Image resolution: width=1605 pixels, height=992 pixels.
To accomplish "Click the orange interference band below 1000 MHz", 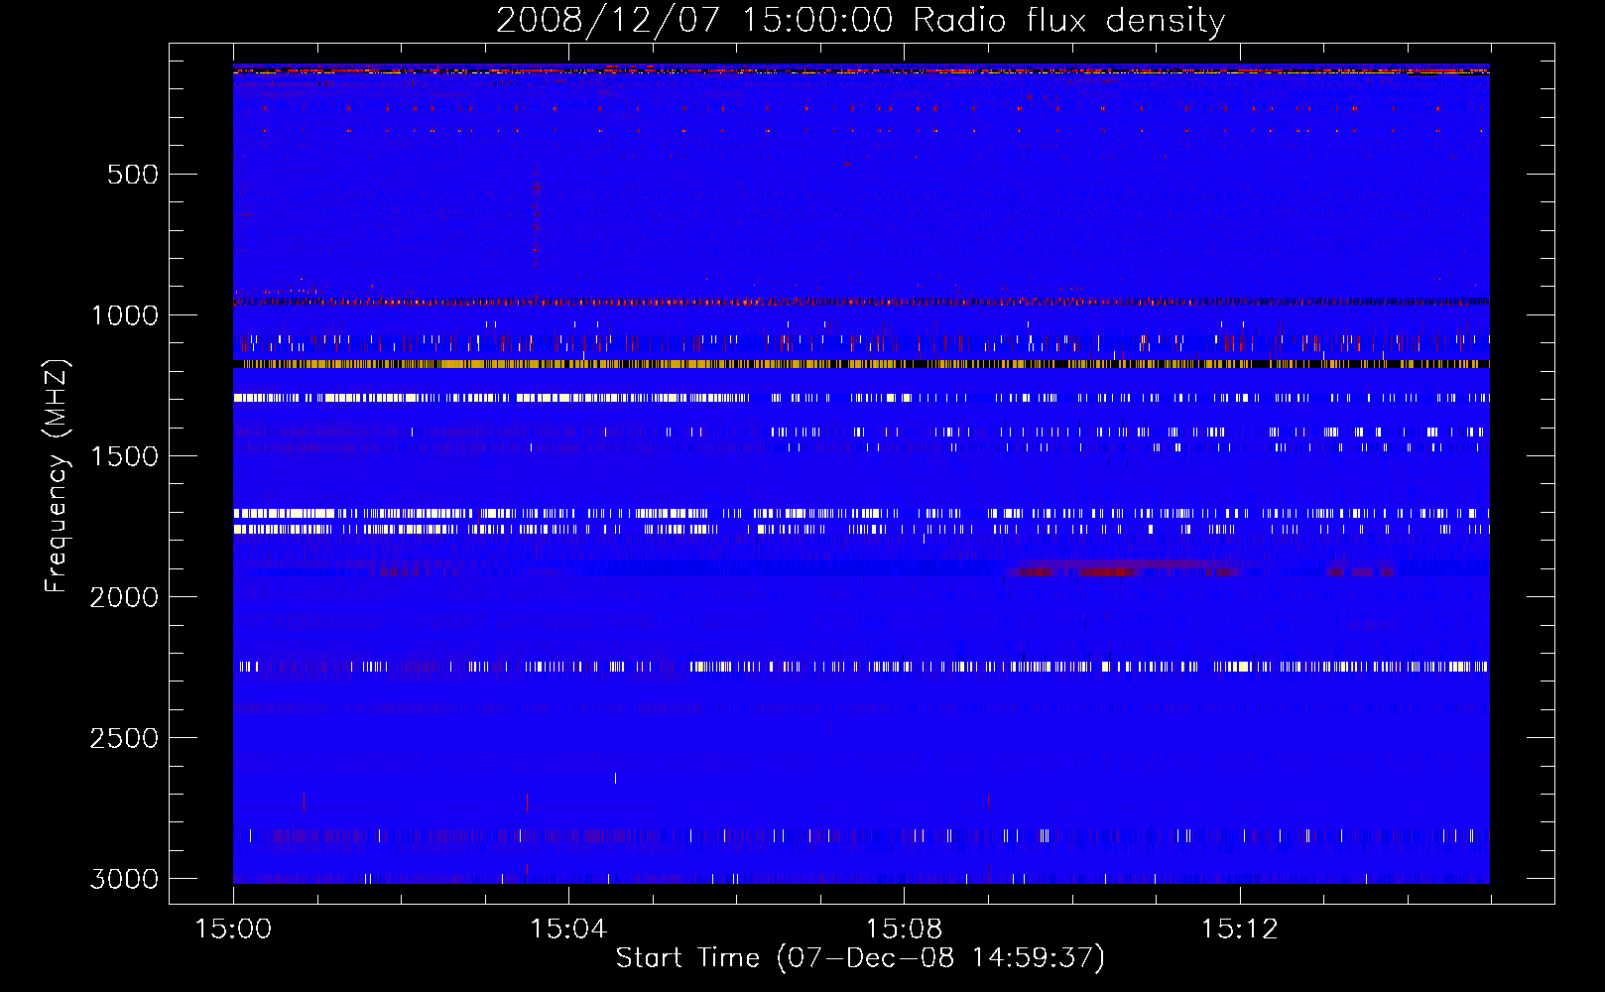I will [x=860, y=364].
